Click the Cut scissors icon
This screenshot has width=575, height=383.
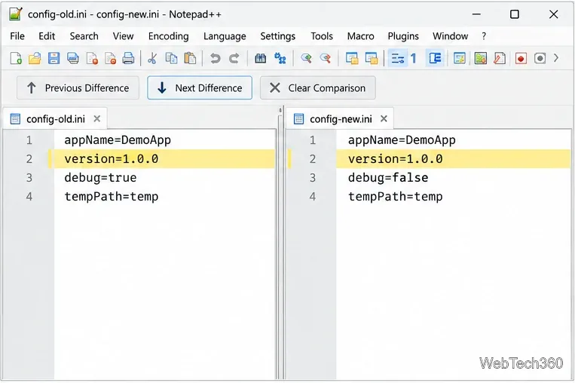tap(151, 58)
